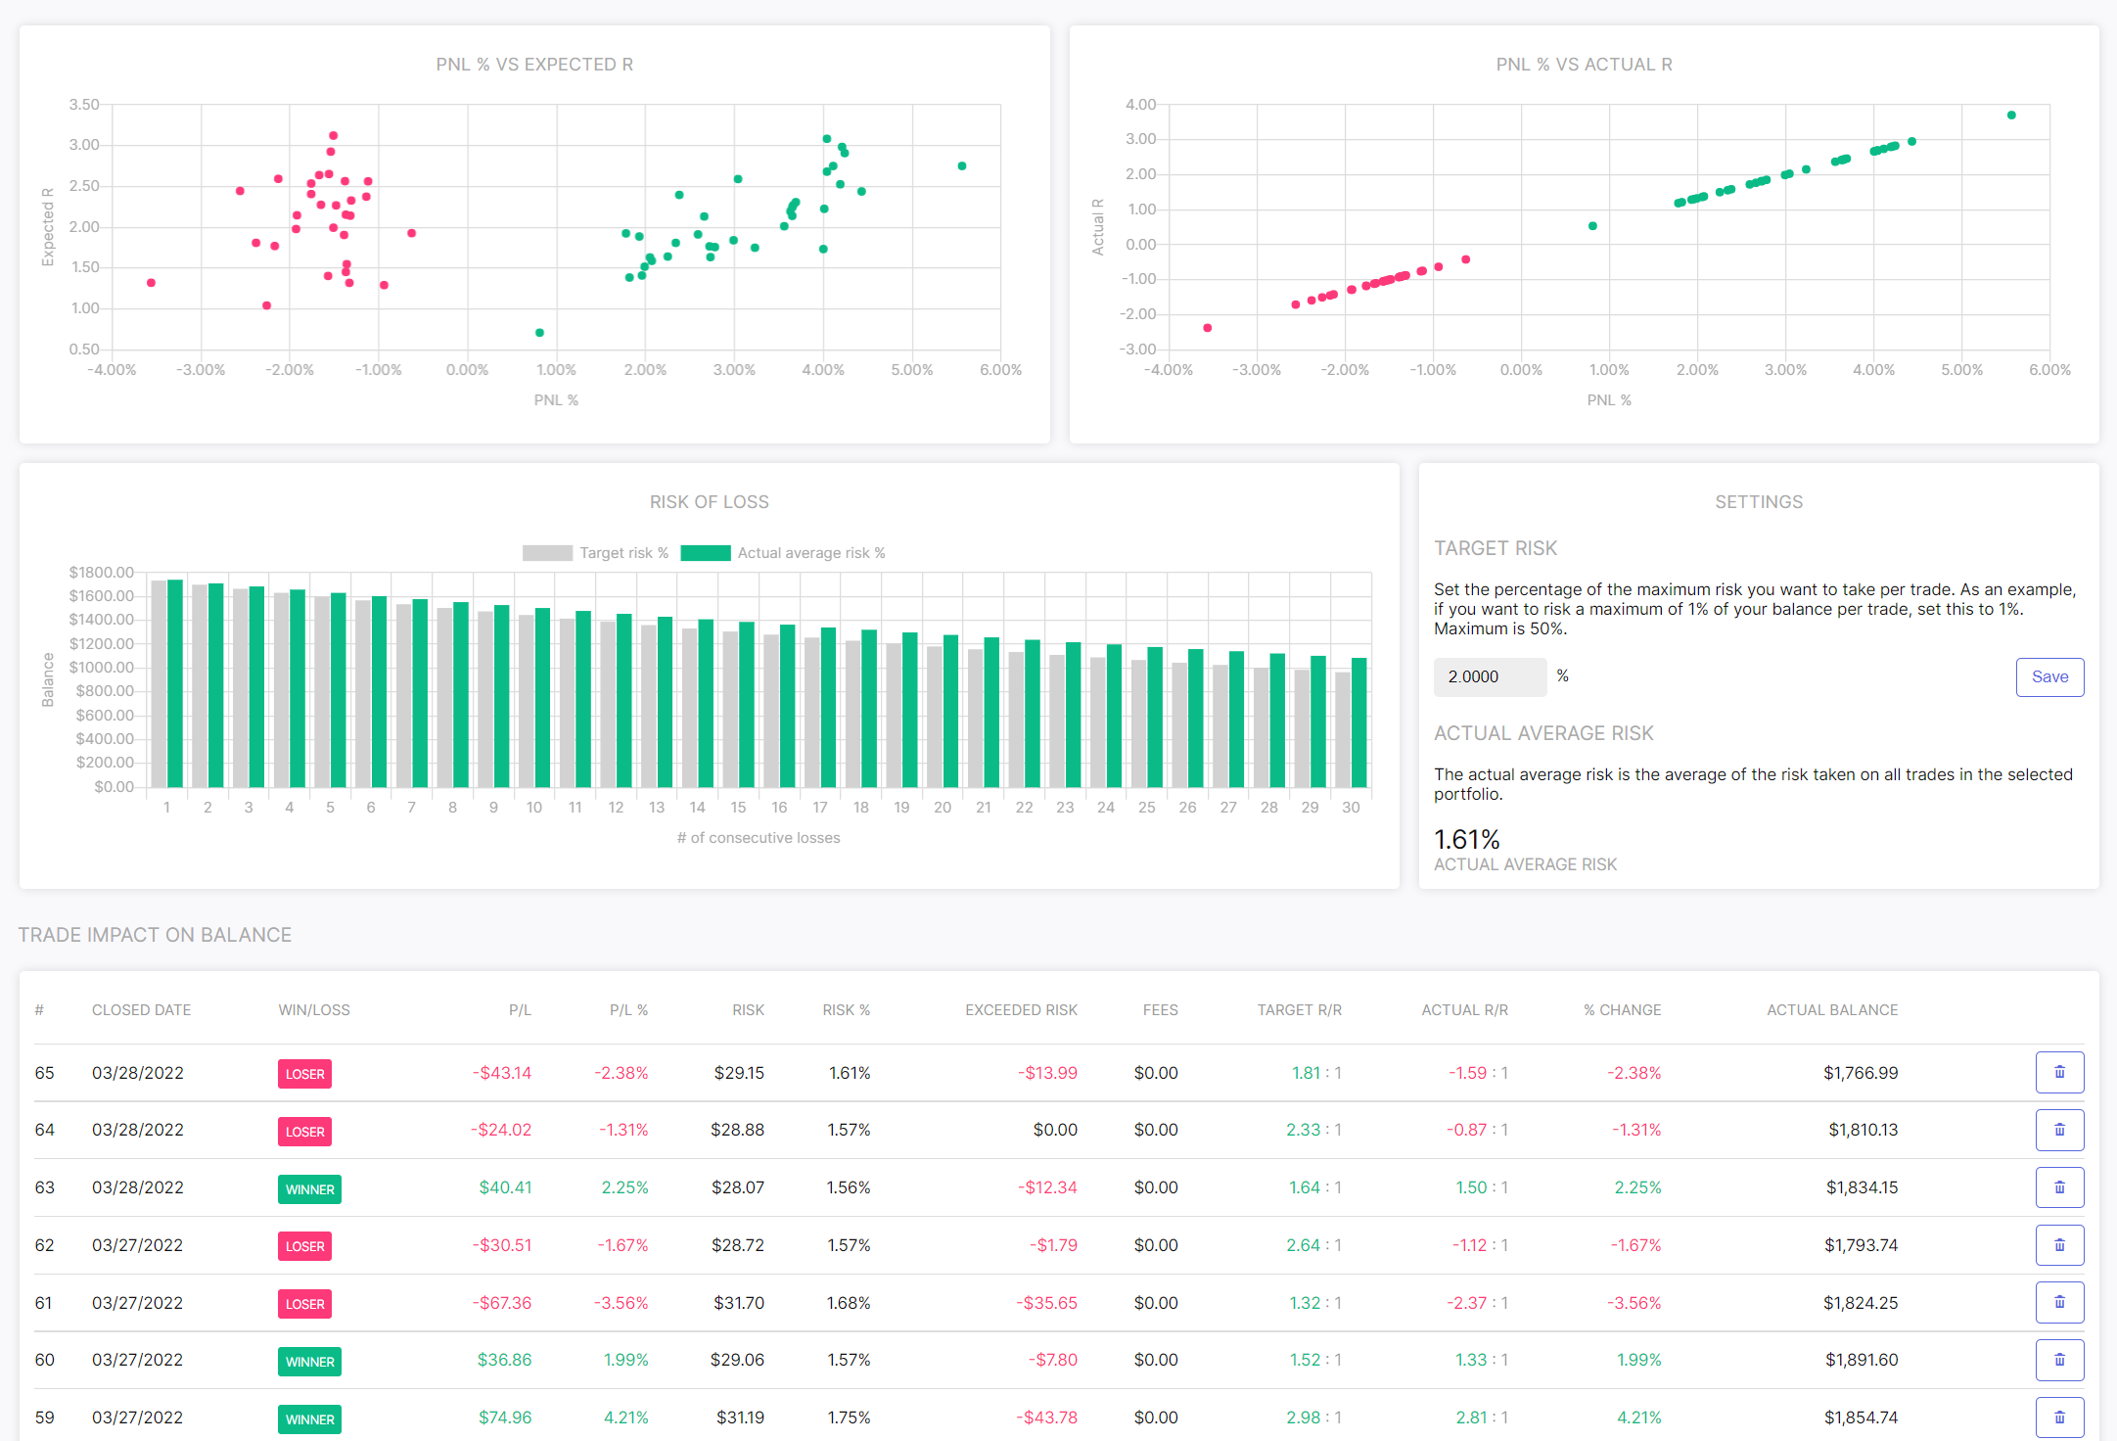Viewport: 2117px width, 1441px height.
Task: Select the $40.41 P/L value in trade 63
Action: coord(505,1187)
